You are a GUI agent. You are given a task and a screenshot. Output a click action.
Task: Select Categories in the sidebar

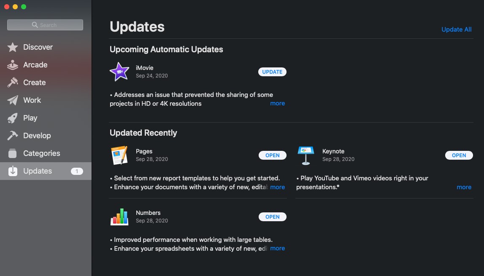point(41,153)
